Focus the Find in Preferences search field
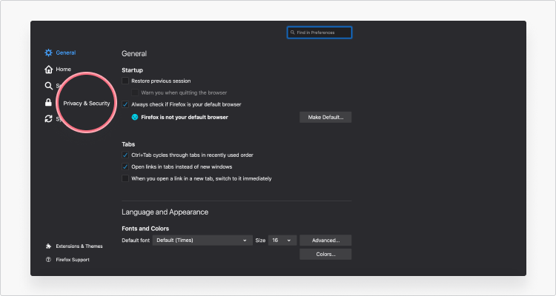 coord(320,33)
